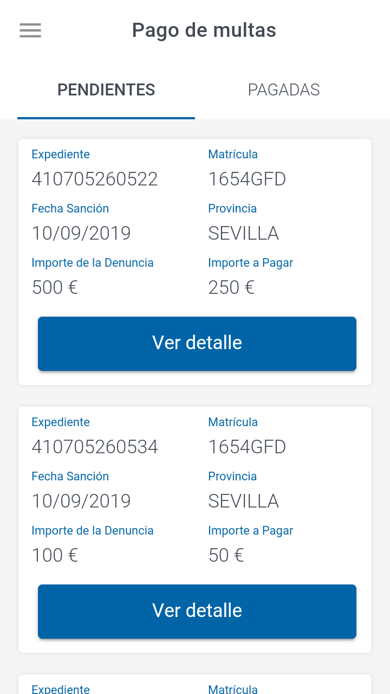Tap the 1654GFD plate in the first card
Screen dimensions: 390x694
click(x=247, y=179)
